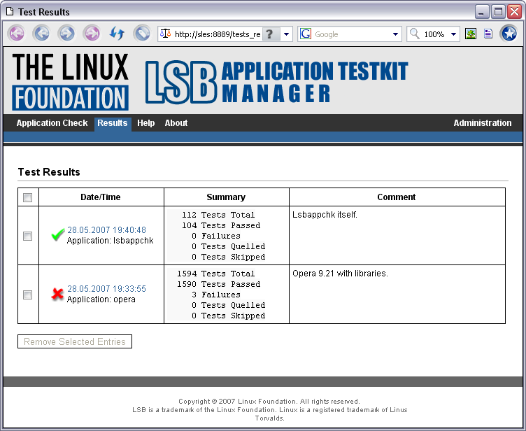
Task: Click the Date/Time column header
Action: (101, 197)
